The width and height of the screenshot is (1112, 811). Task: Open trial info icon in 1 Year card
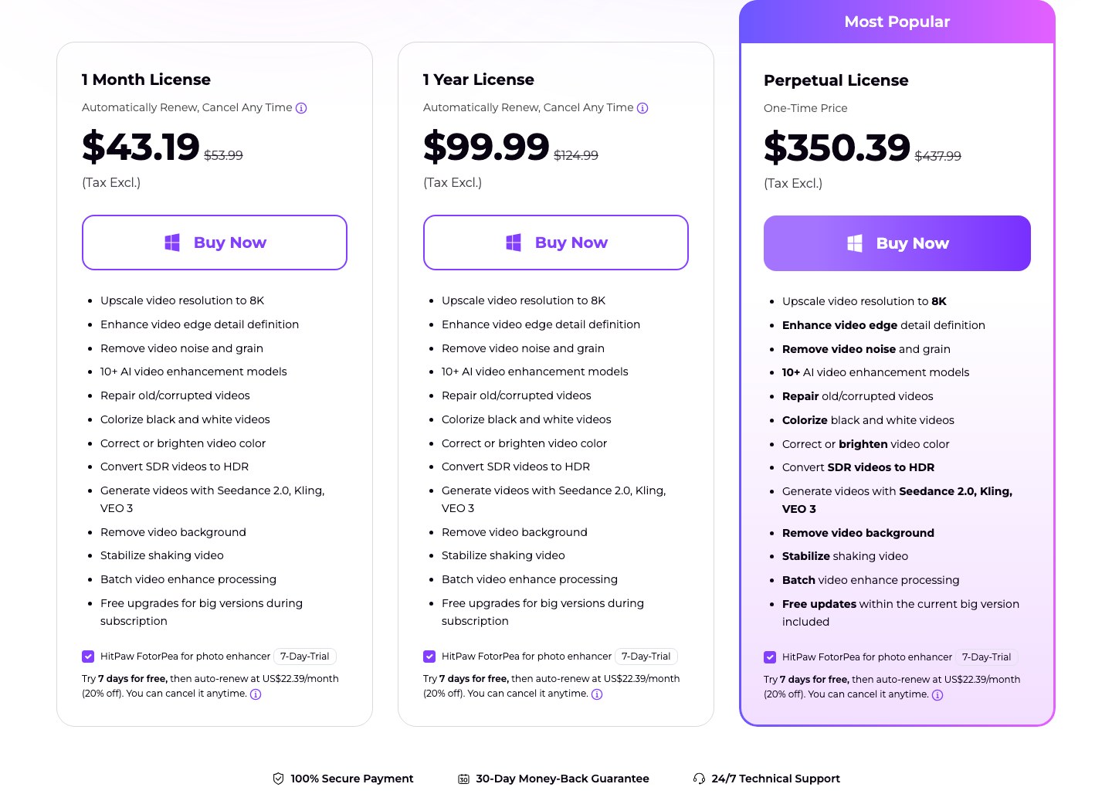tap(597, 694)
